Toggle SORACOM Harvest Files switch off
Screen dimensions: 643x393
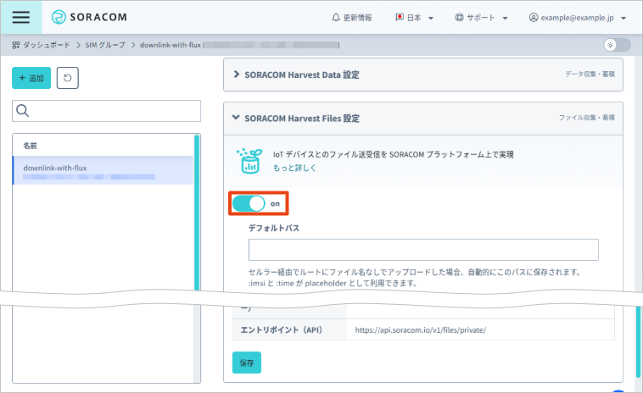249,203
